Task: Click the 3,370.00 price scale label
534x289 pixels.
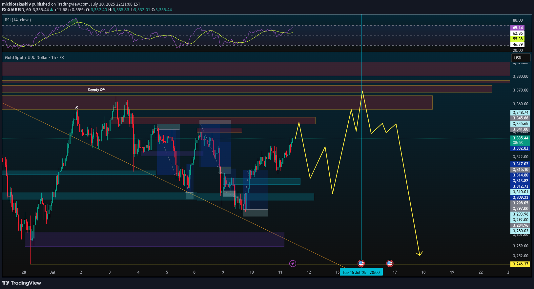Action: click(521, 90)
